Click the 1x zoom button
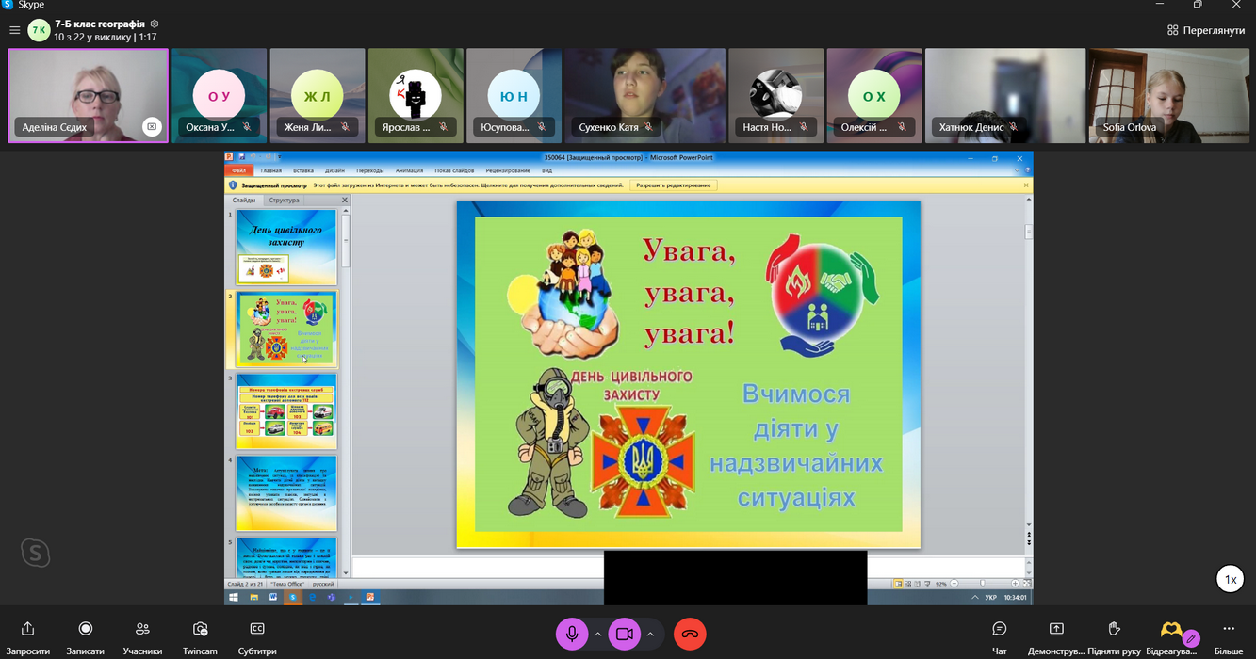 [x=1230, y=580]
